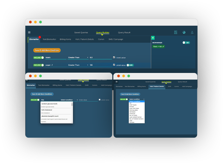Choose Winback option in condition list
The width and height of the screenshot is (223, 163).
(x=132, y=112)
